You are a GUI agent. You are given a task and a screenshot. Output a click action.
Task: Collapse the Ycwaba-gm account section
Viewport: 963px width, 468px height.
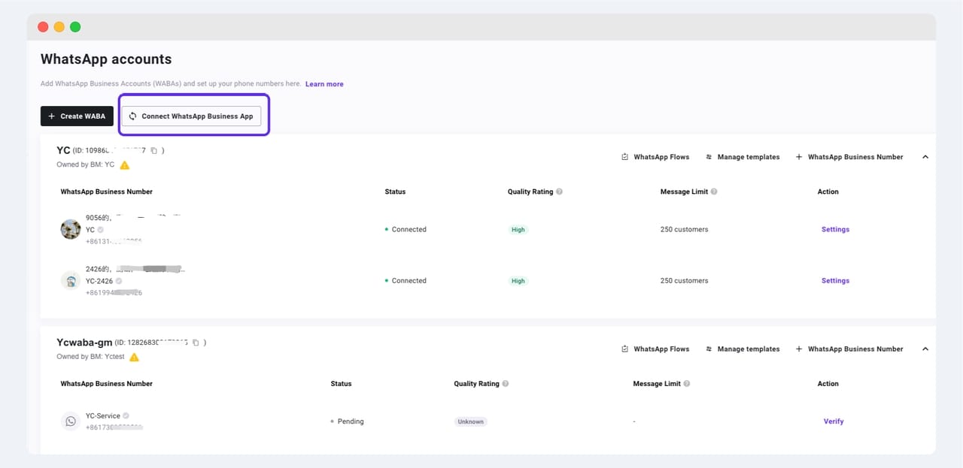coord(925,349)
